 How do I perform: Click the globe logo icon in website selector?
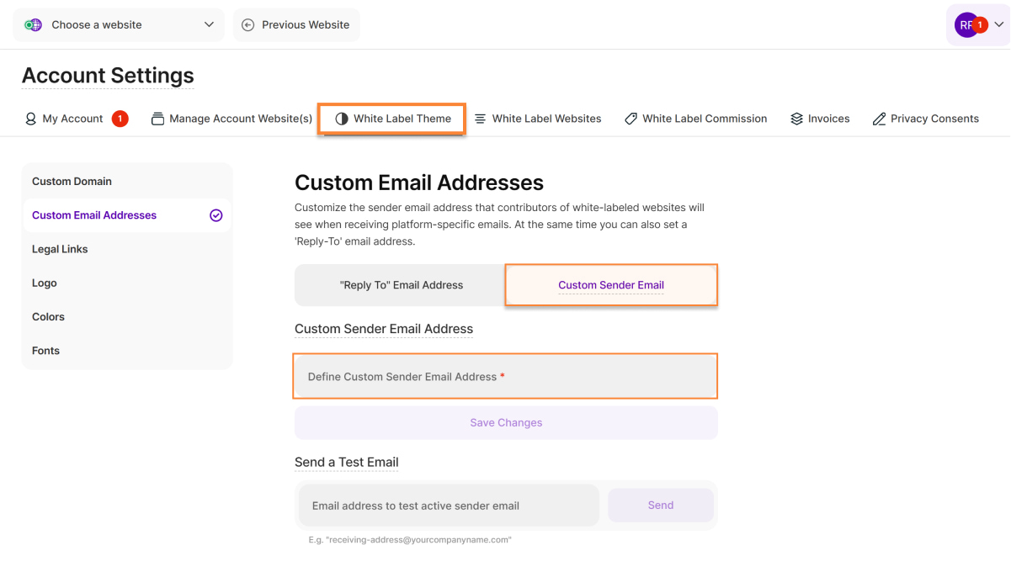pos(34,25)
